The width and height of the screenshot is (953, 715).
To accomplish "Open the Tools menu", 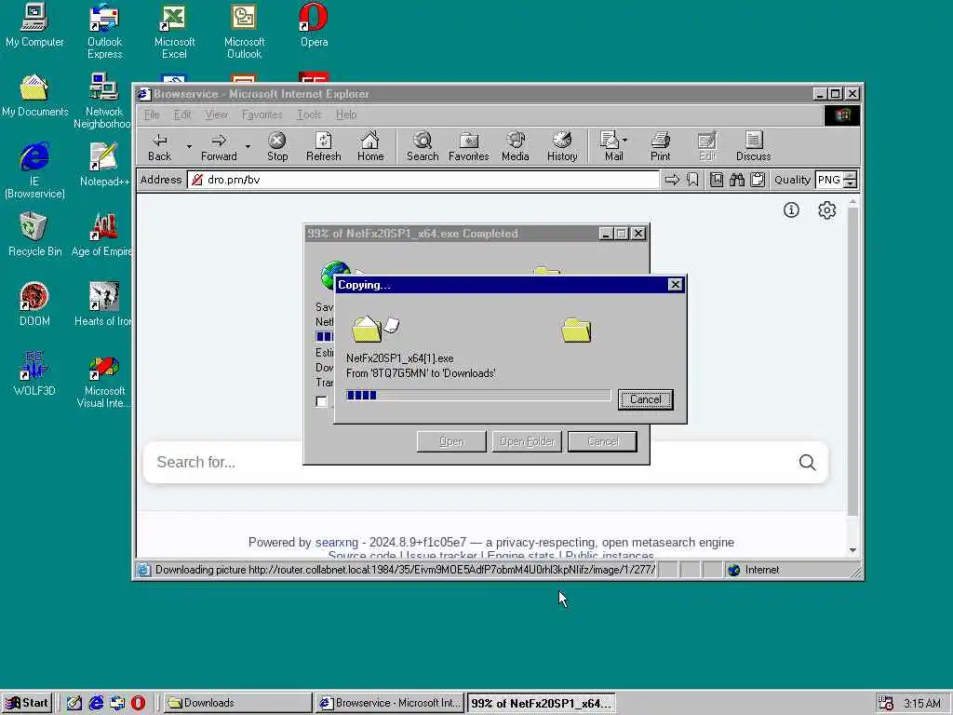I will click(309, 115).
